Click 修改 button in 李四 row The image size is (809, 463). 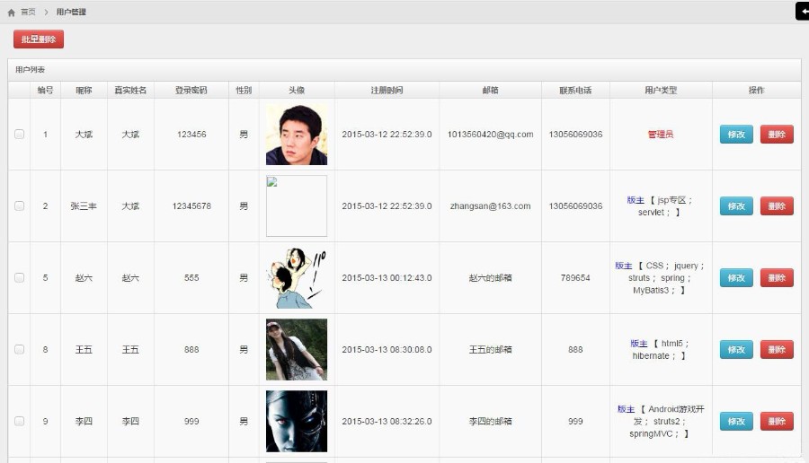tap(736, 421)
